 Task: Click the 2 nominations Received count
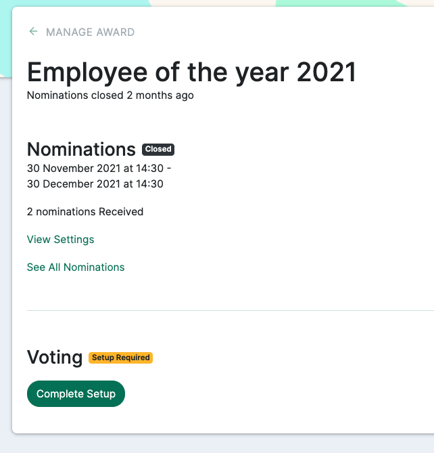click(x=85, y=212)
